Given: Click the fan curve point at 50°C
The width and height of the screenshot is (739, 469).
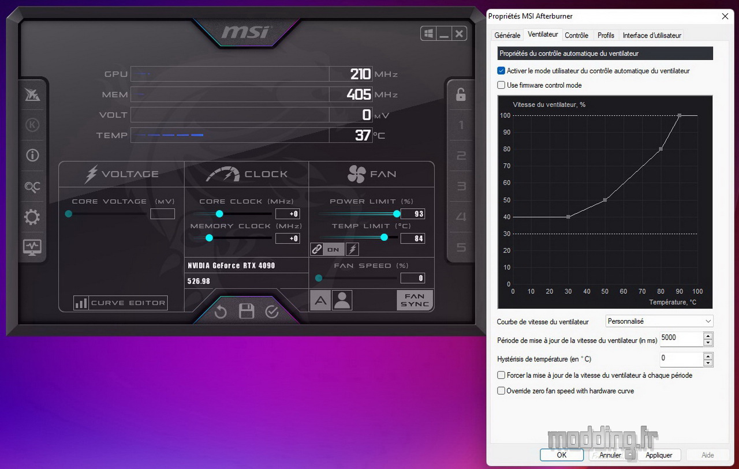Looking at the screenshot, I should (605, 200).
